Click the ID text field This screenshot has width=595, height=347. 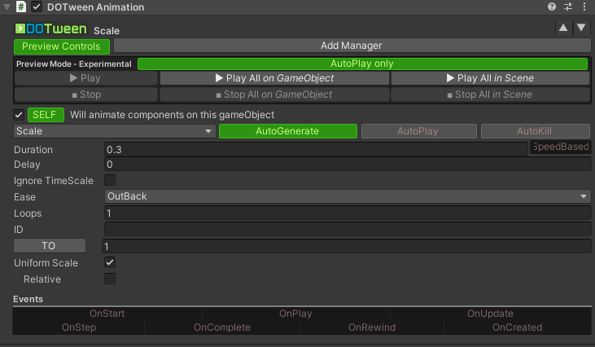(348, 230)
